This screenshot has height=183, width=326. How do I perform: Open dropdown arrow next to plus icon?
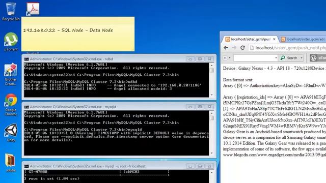pos(230,57)
